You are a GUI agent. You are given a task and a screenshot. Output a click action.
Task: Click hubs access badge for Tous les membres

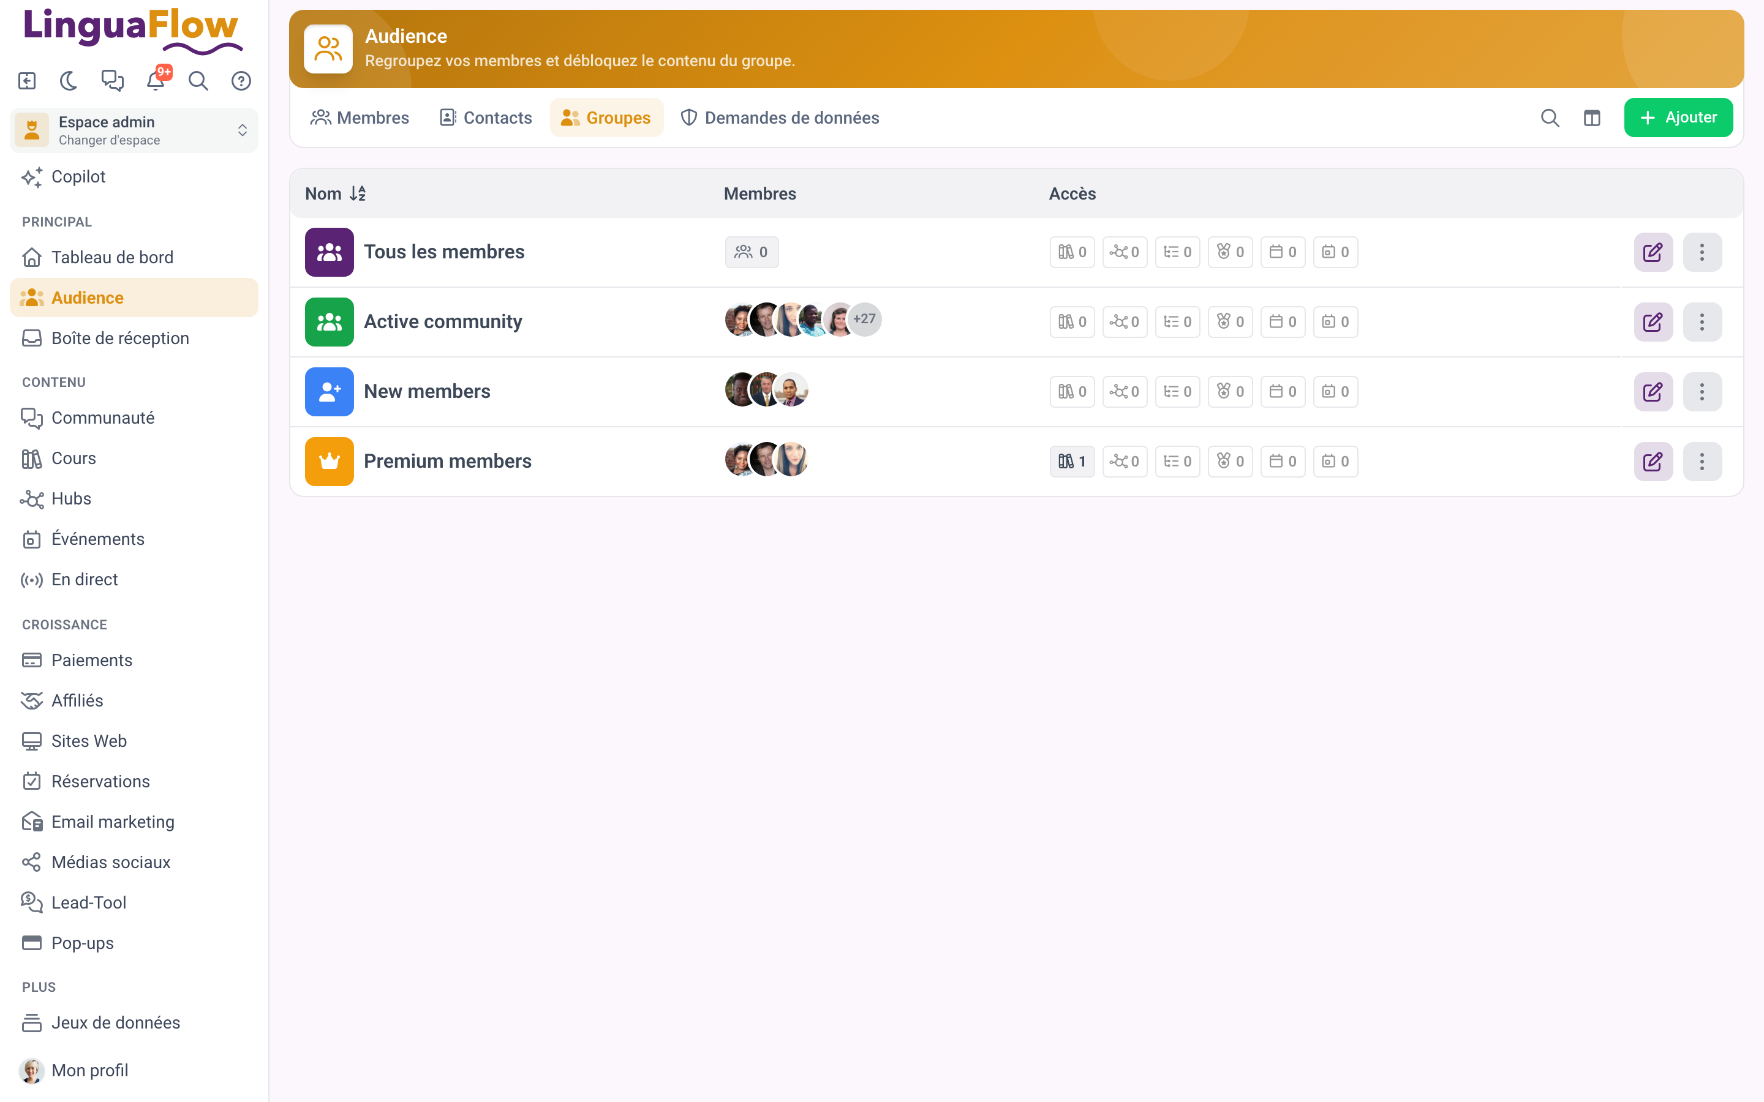tap(1125, 252)
